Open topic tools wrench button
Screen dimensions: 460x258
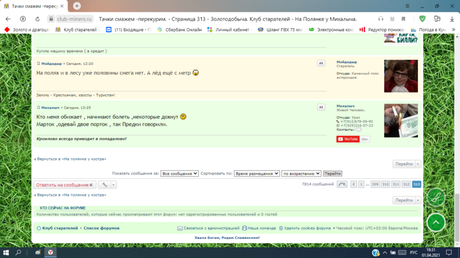point(105,184)
